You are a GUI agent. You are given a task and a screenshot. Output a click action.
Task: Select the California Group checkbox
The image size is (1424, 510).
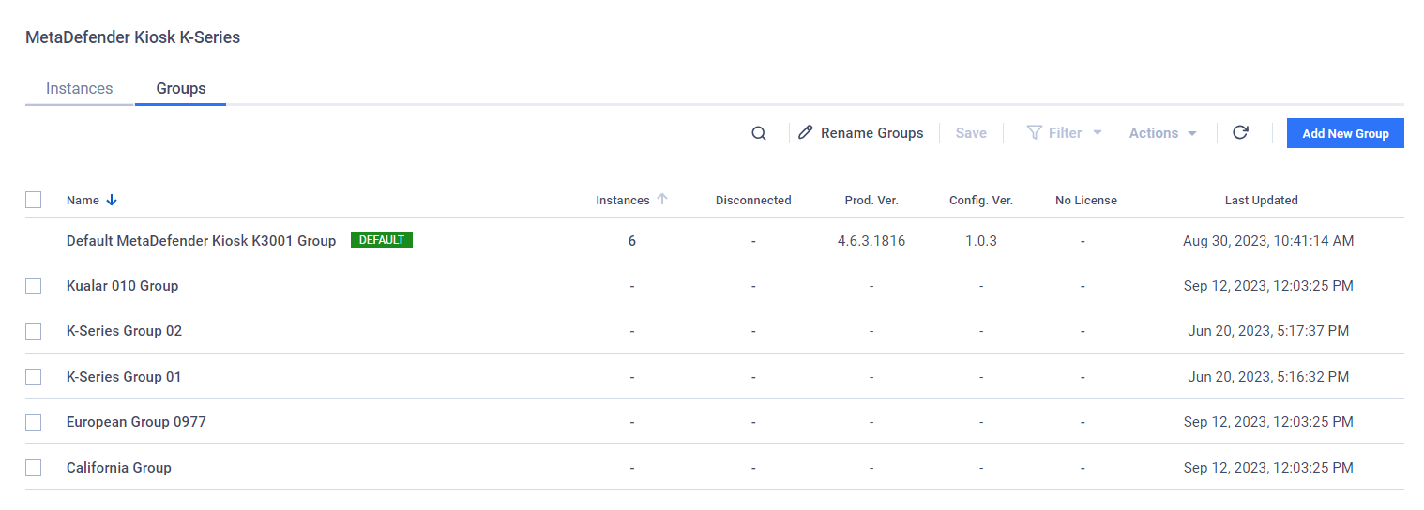coord(34,468)
